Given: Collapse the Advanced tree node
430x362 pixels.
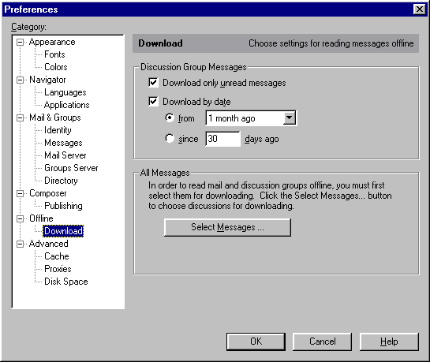Looking at the screenshot, I should [x=20, y=244].
